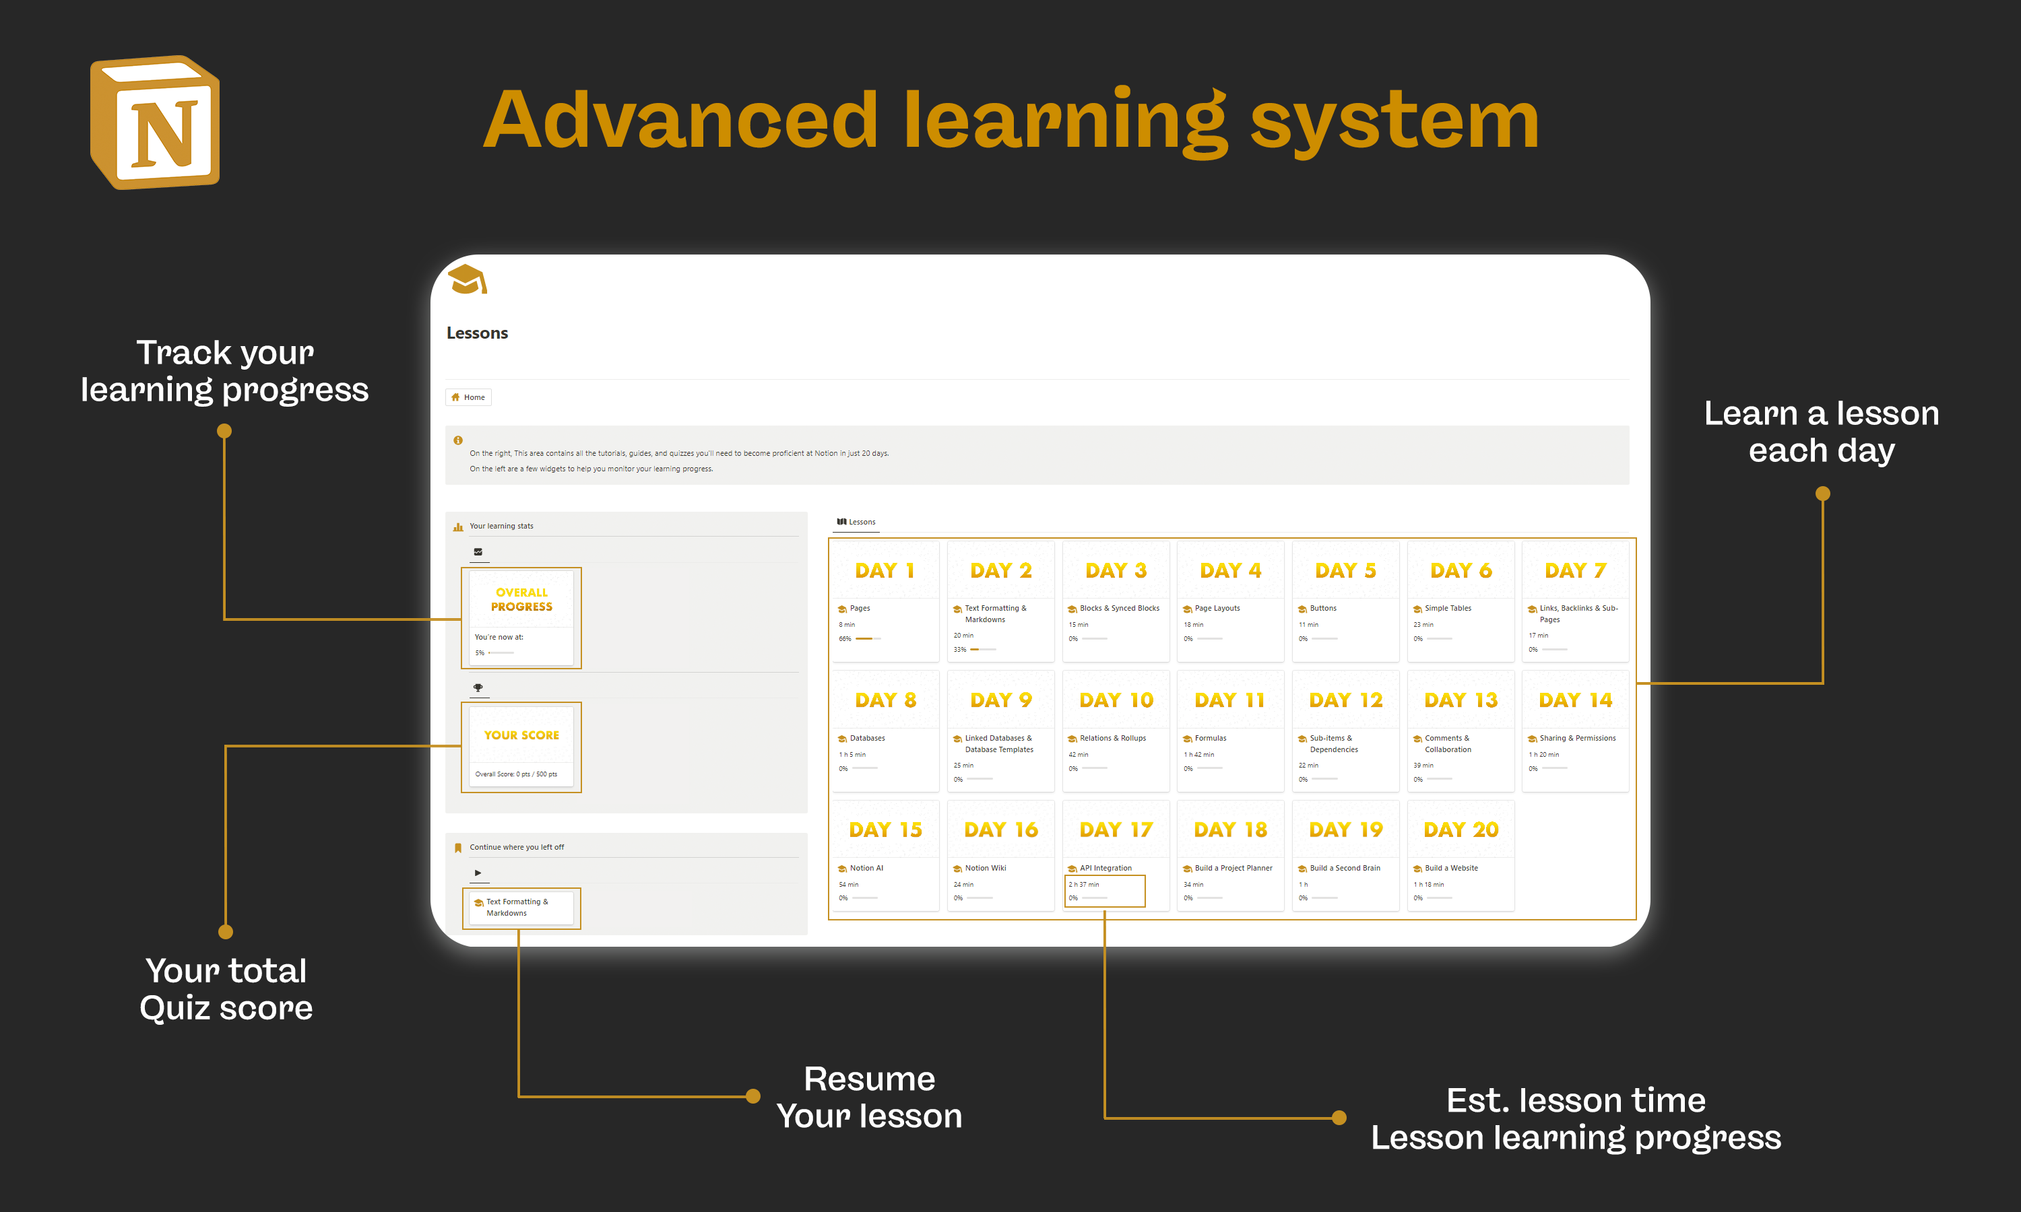
Task: Click the info icon in callout
Action: [458, 440]
